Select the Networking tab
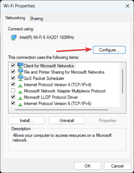The width and height of the screenshot is (134, 173). point(15,18)
